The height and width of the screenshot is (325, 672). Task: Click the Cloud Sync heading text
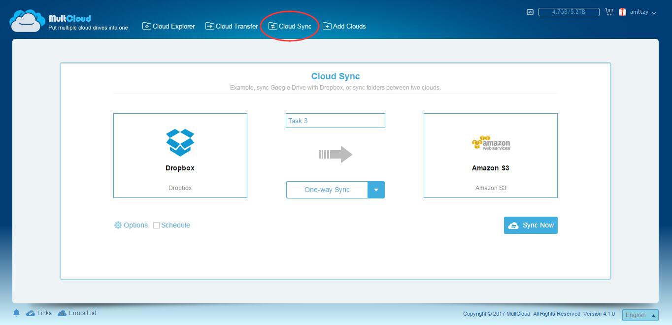pos(336,76)
